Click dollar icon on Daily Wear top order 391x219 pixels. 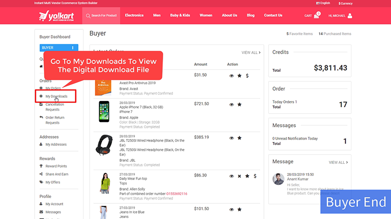pos(255,176)
